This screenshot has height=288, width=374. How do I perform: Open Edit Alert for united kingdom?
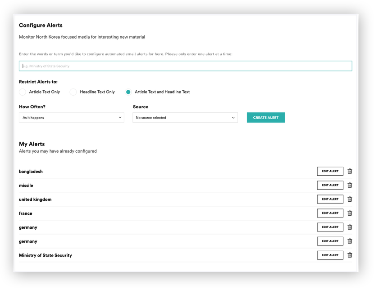(330, 199)
